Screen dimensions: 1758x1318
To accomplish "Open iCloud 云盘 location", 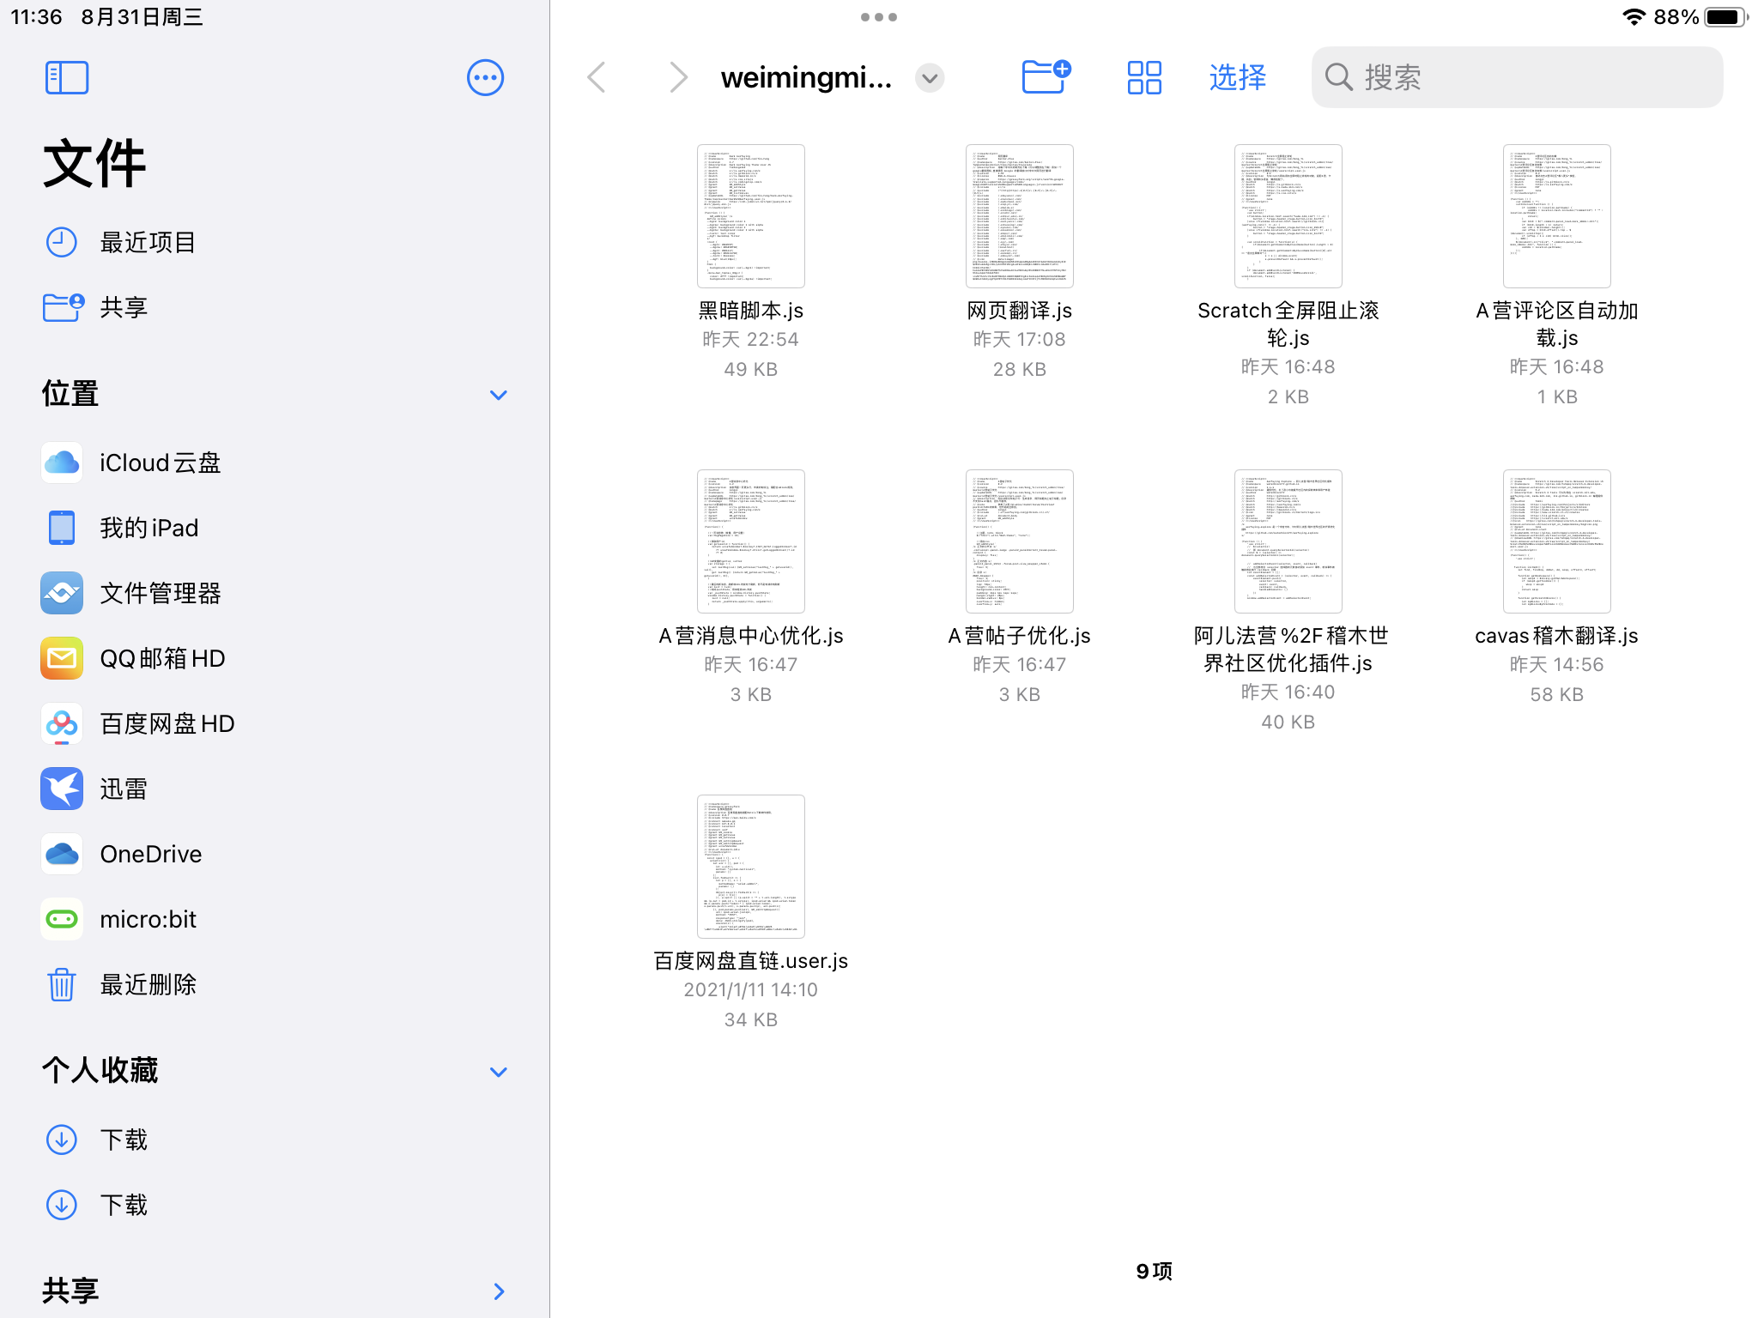I will [275, 463].
